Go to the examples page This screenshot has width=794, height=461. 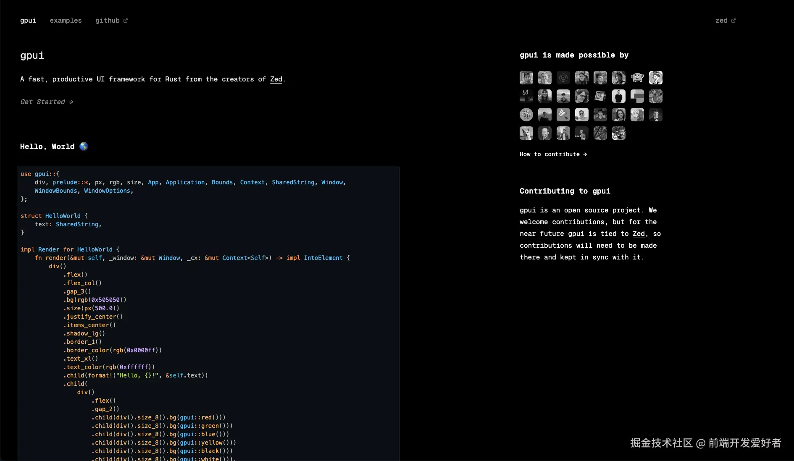[x=66, y=21]
